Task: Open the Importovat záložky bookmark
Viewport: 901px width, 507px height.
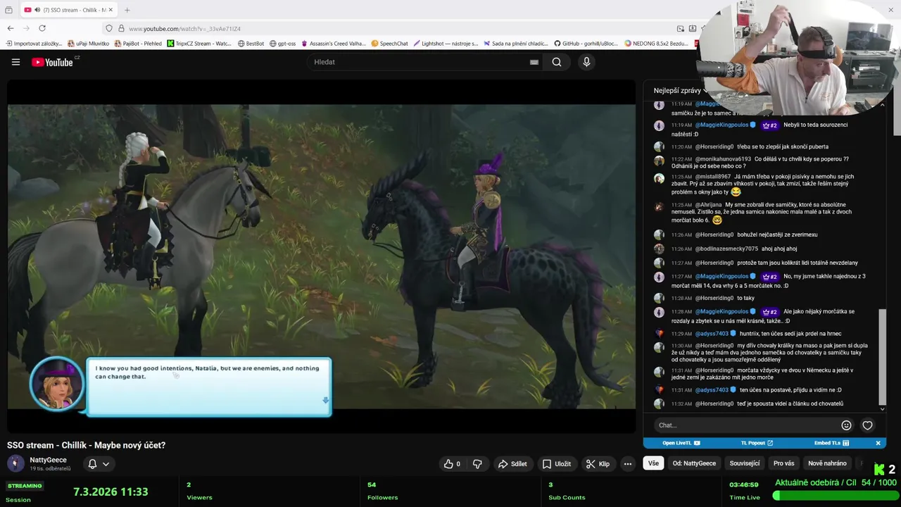Action: tap(34, 44)
